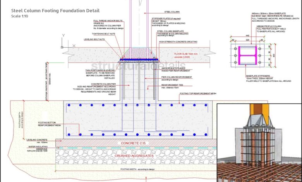The height and width of the screenshot is (182, 302).
Task: Click the red "CRUSHED AGGREGATES" text
Action: pyautogui.click(x=134, y=156)
